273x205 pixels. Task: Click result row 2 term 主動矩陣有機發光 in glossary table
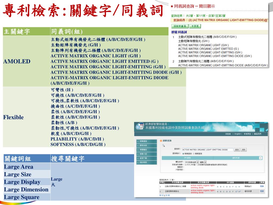(x=172, y=191)
